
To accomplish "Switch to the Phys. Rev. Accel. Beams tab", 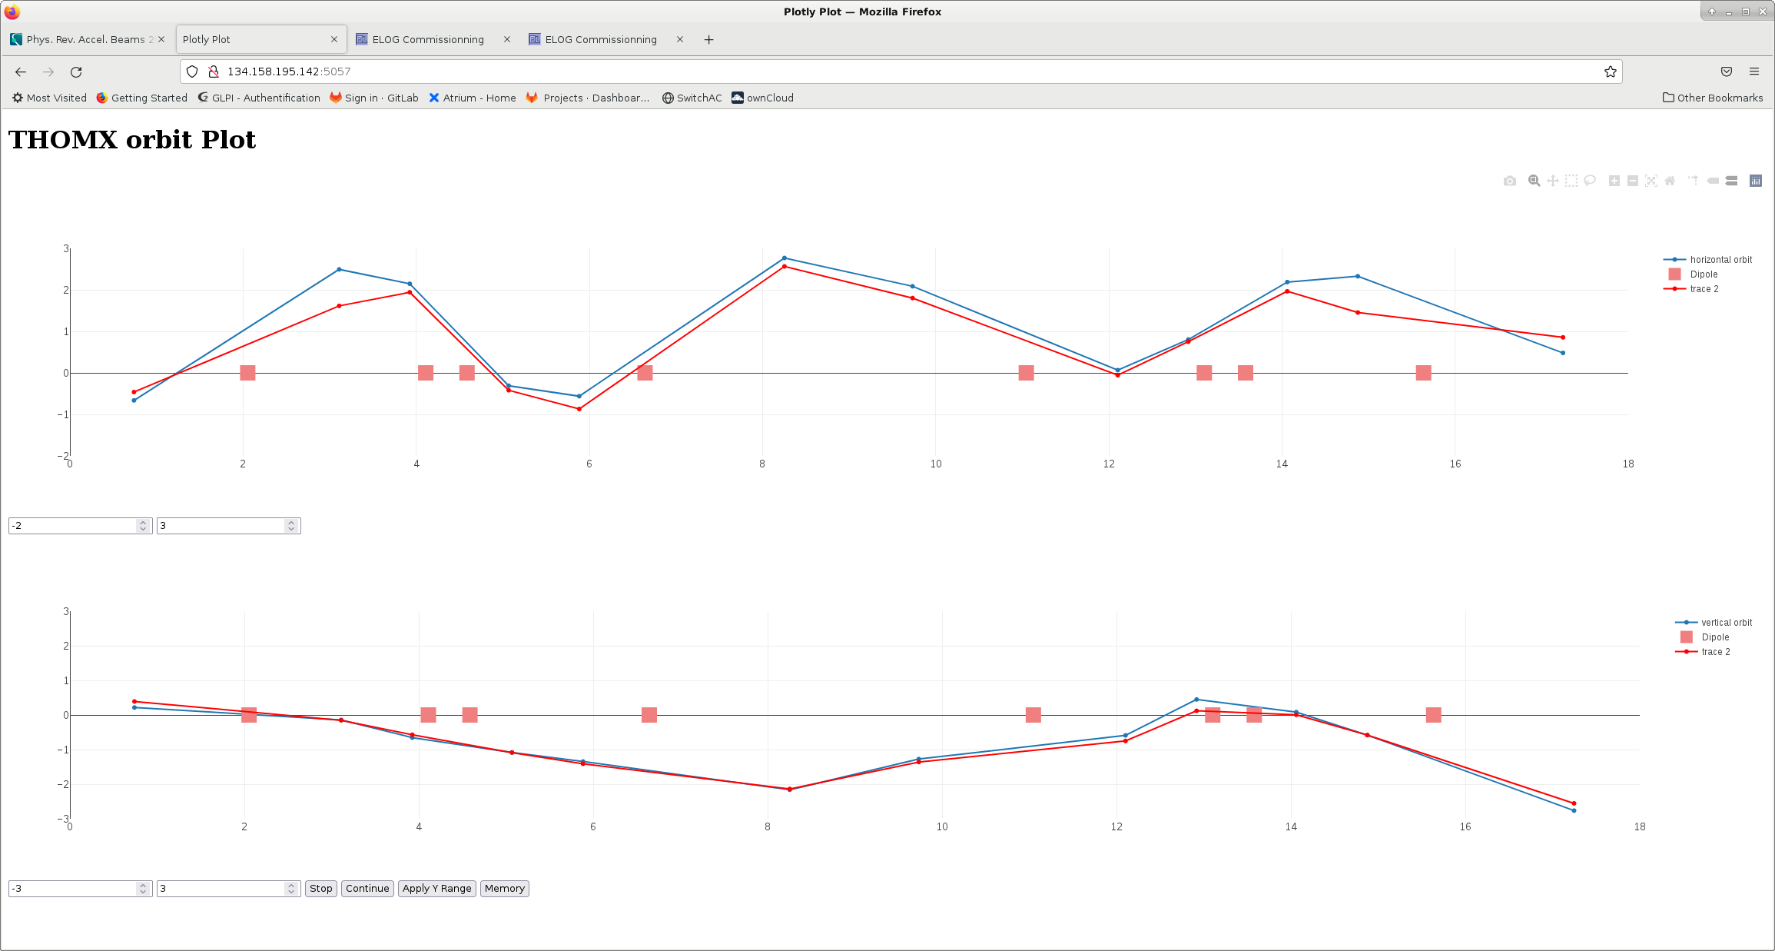I will click(85, 39).
